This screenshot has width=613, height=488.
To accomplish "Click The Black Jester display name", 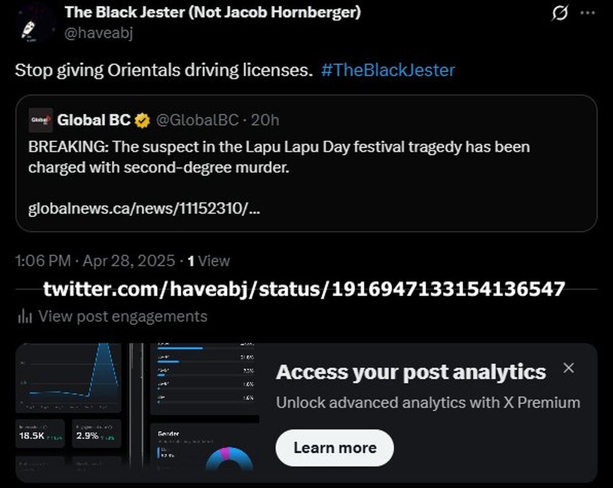I will coord(213,12).
